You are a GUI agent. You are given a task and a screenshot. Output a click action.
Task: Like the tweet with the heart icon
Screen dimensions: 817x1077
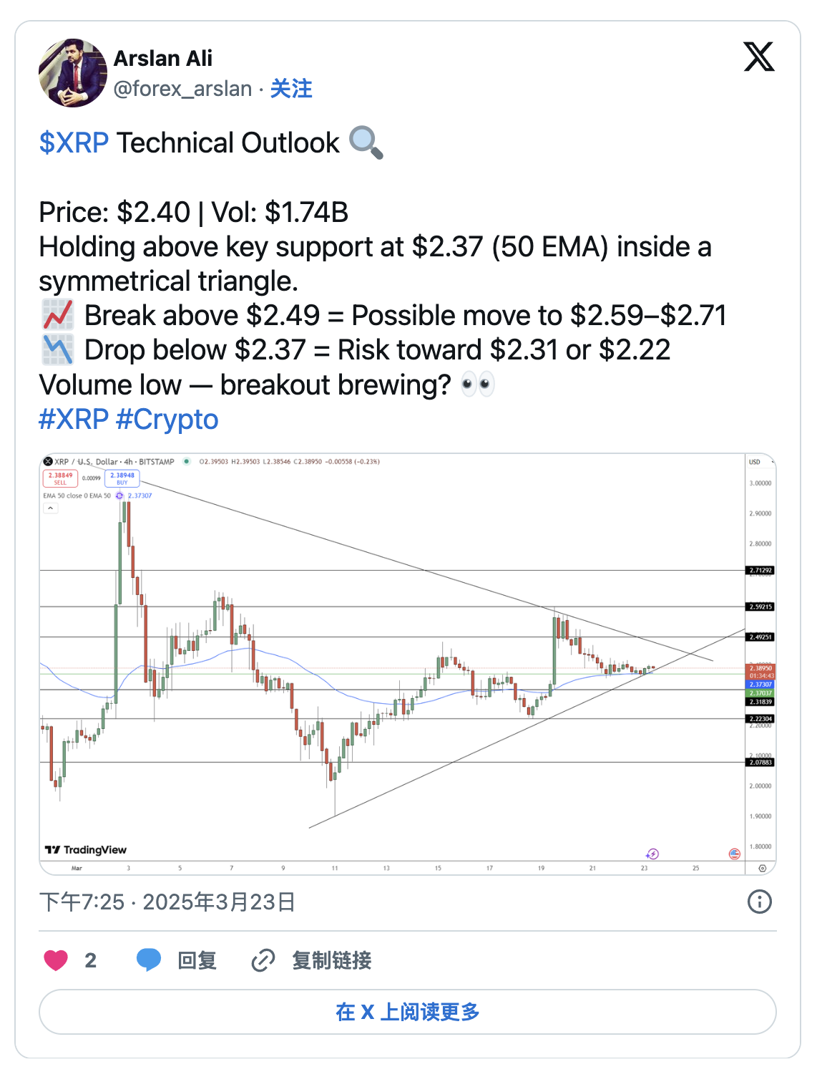(56, 960)
